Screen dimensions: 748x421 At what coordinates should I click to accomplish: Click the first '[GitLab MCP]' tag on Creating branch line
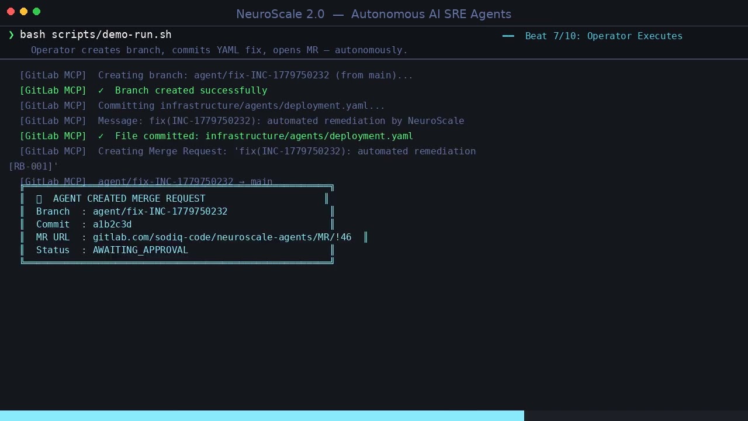pyautogui.click(x=53, y=75)
